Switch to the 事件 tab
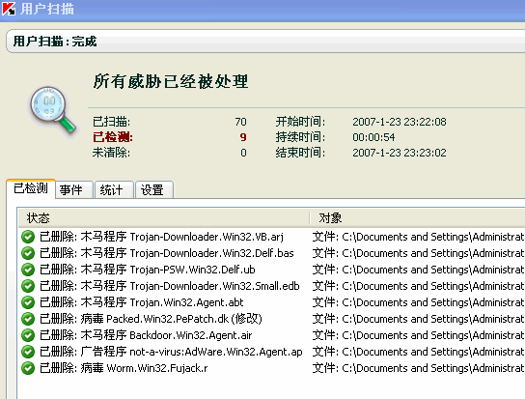Screen dimensions: 525x399 tap(73, 189)
